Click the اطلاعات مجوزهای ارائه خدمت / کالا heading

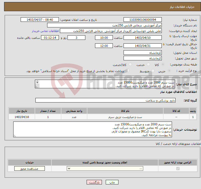coord(178,144)
